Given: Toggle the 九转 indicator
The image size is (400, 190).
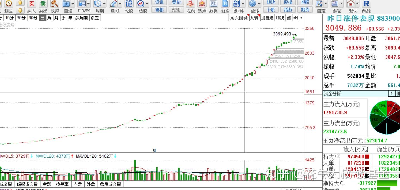Looking at the screenshot, I should click(x=254, y=18).
